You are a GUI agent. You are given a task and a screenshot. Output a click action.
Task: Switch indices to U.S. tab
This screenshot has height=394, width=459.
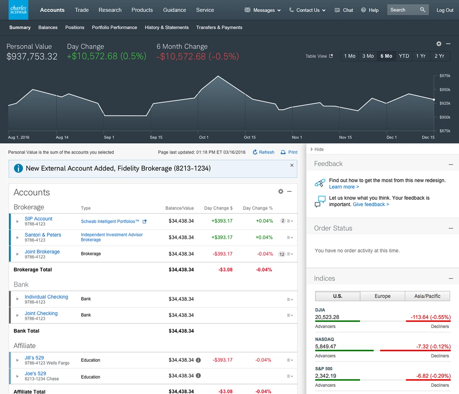(338, 296)
